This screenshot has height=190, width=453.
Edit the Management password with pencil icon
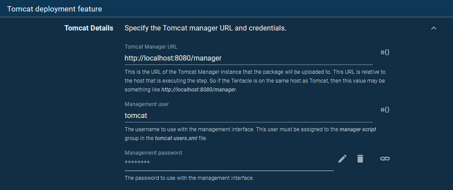click(342, 158)
